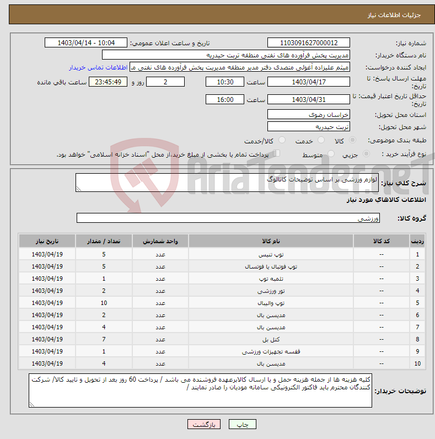Click the گروه کالا field ورزشی
Viewport: 435px width, 439px height.
(x=228, y=218)
